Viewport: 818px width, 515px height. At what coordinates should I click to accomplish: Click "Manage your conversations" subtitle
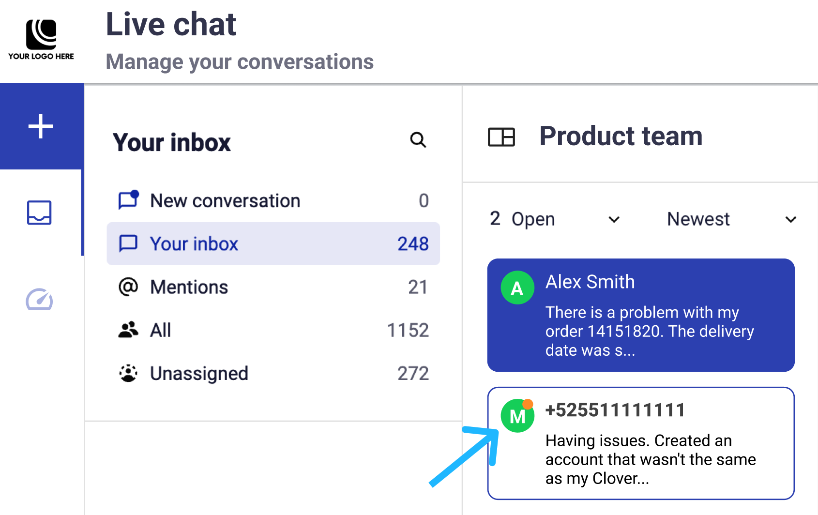pos(240,62)
